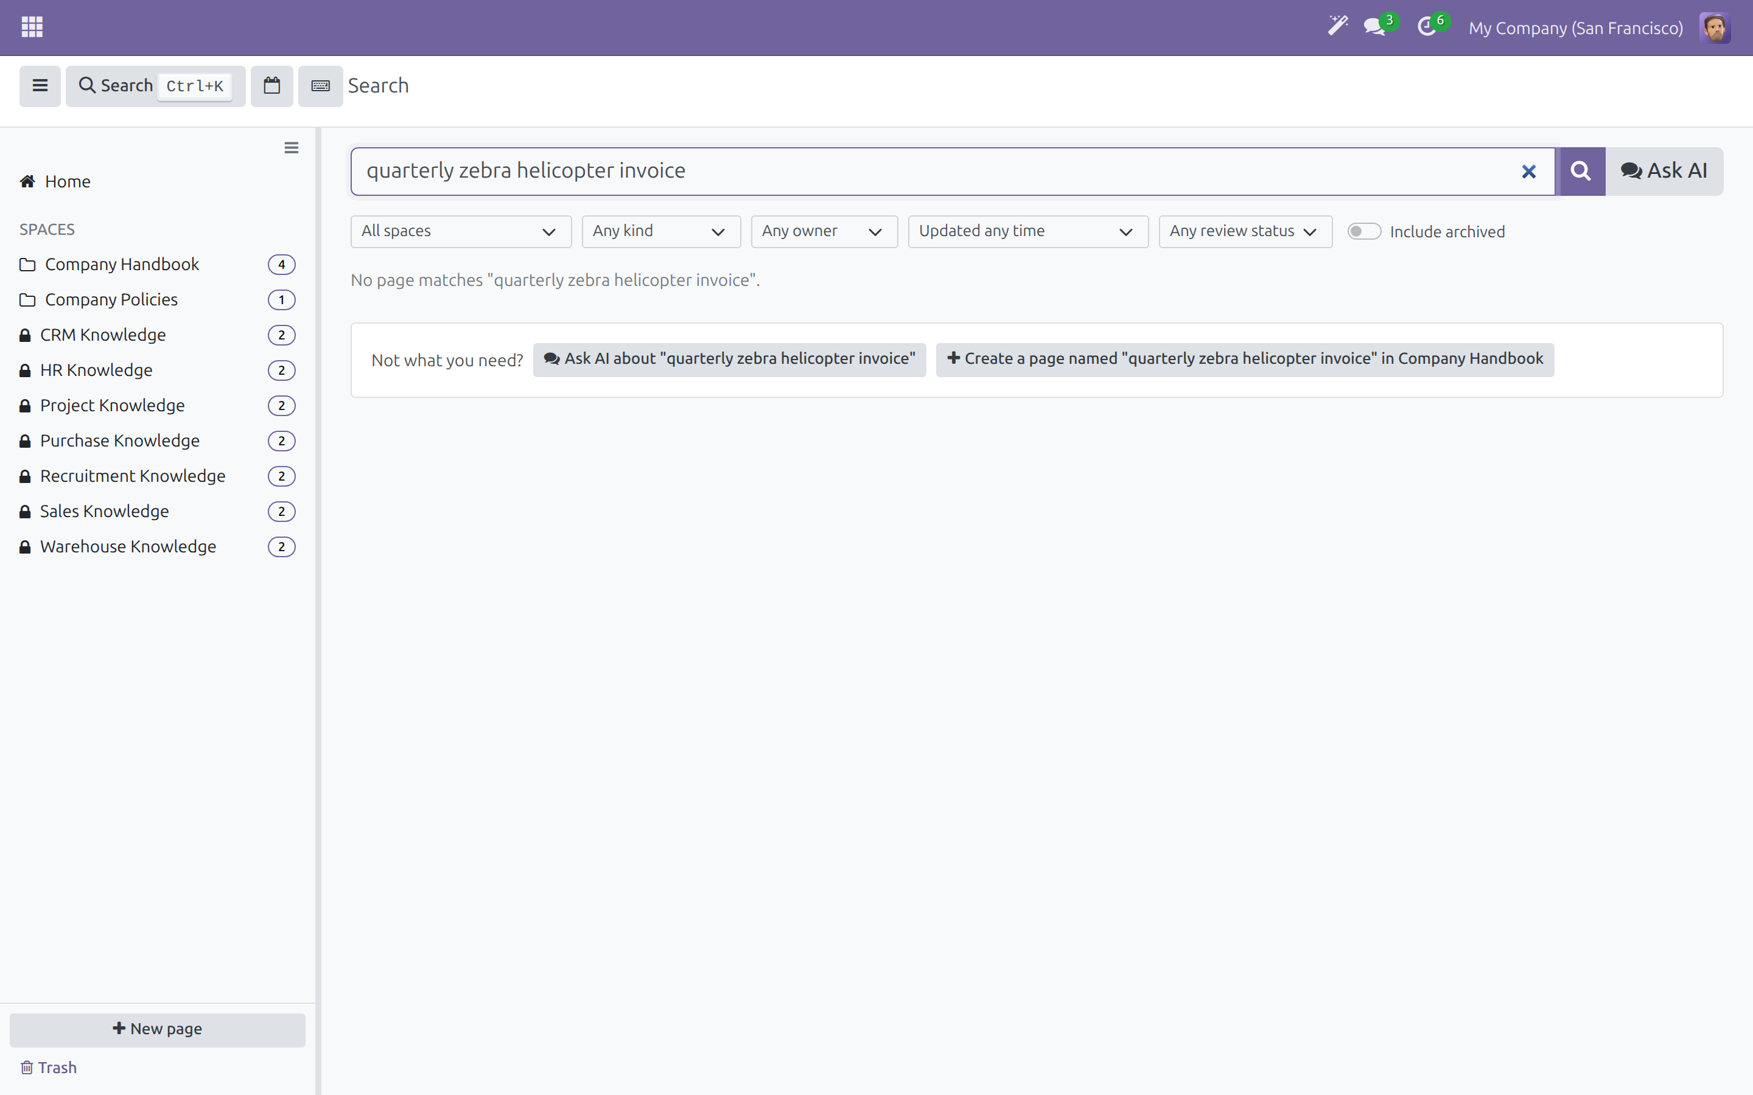Click the Company Handbook count badge 4
Image resolution: width=1753 pixels, height=1095 pixels.
click(282, 265)
